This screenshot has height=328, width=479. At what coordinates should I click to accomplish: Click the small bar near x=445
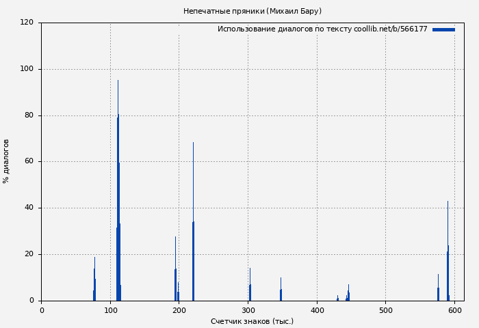(348, 294)
